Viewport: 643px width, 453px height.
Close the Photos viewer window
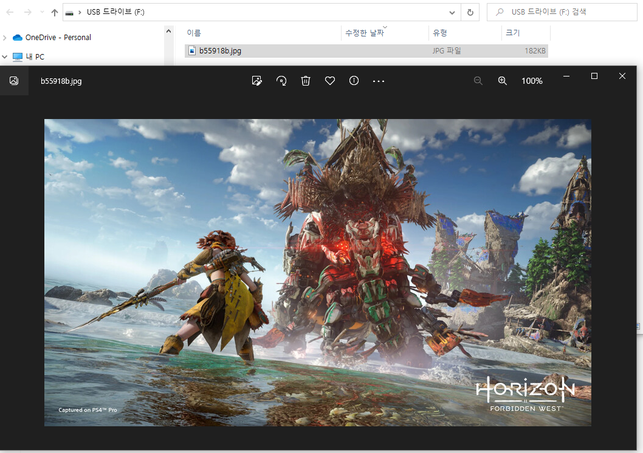pos(622,76)
